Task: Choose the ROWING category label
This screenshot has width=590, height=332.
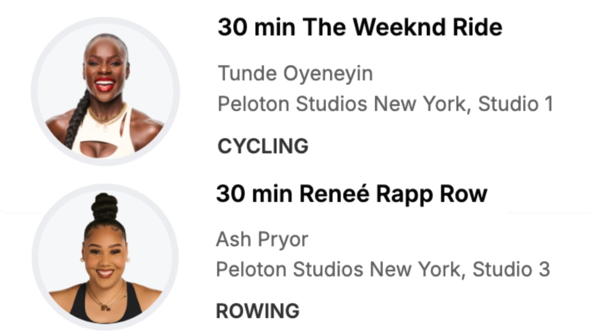Action: pos(257,311)
